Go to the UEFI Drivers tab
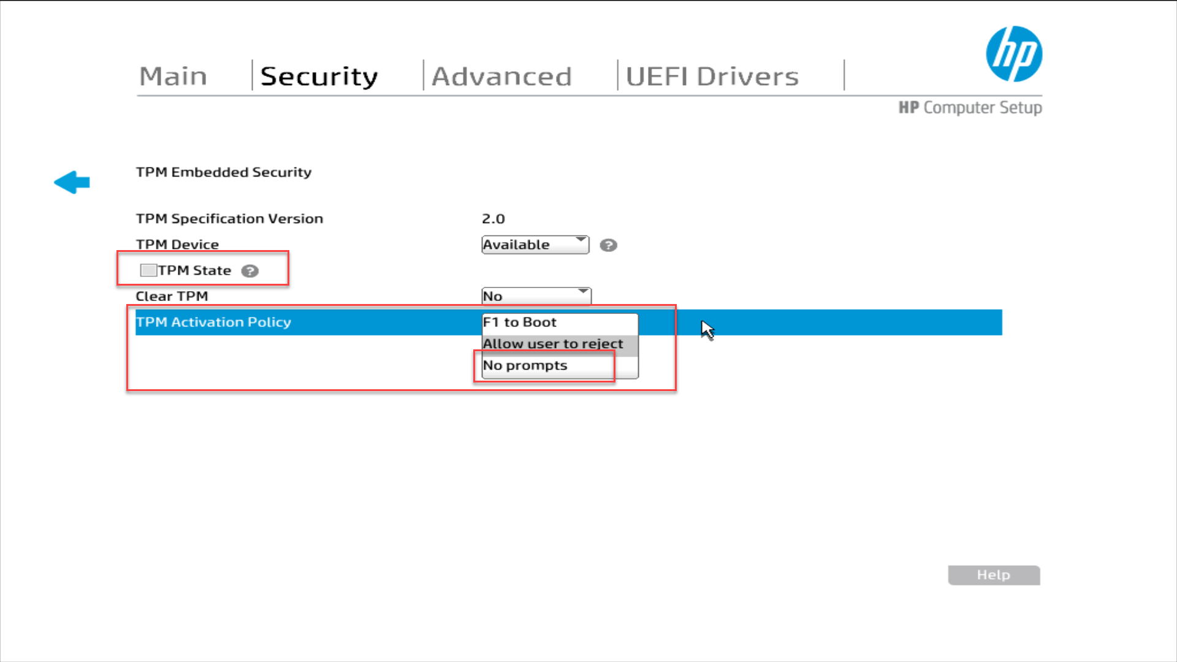The image size is (1177, 662). (712, 77)
